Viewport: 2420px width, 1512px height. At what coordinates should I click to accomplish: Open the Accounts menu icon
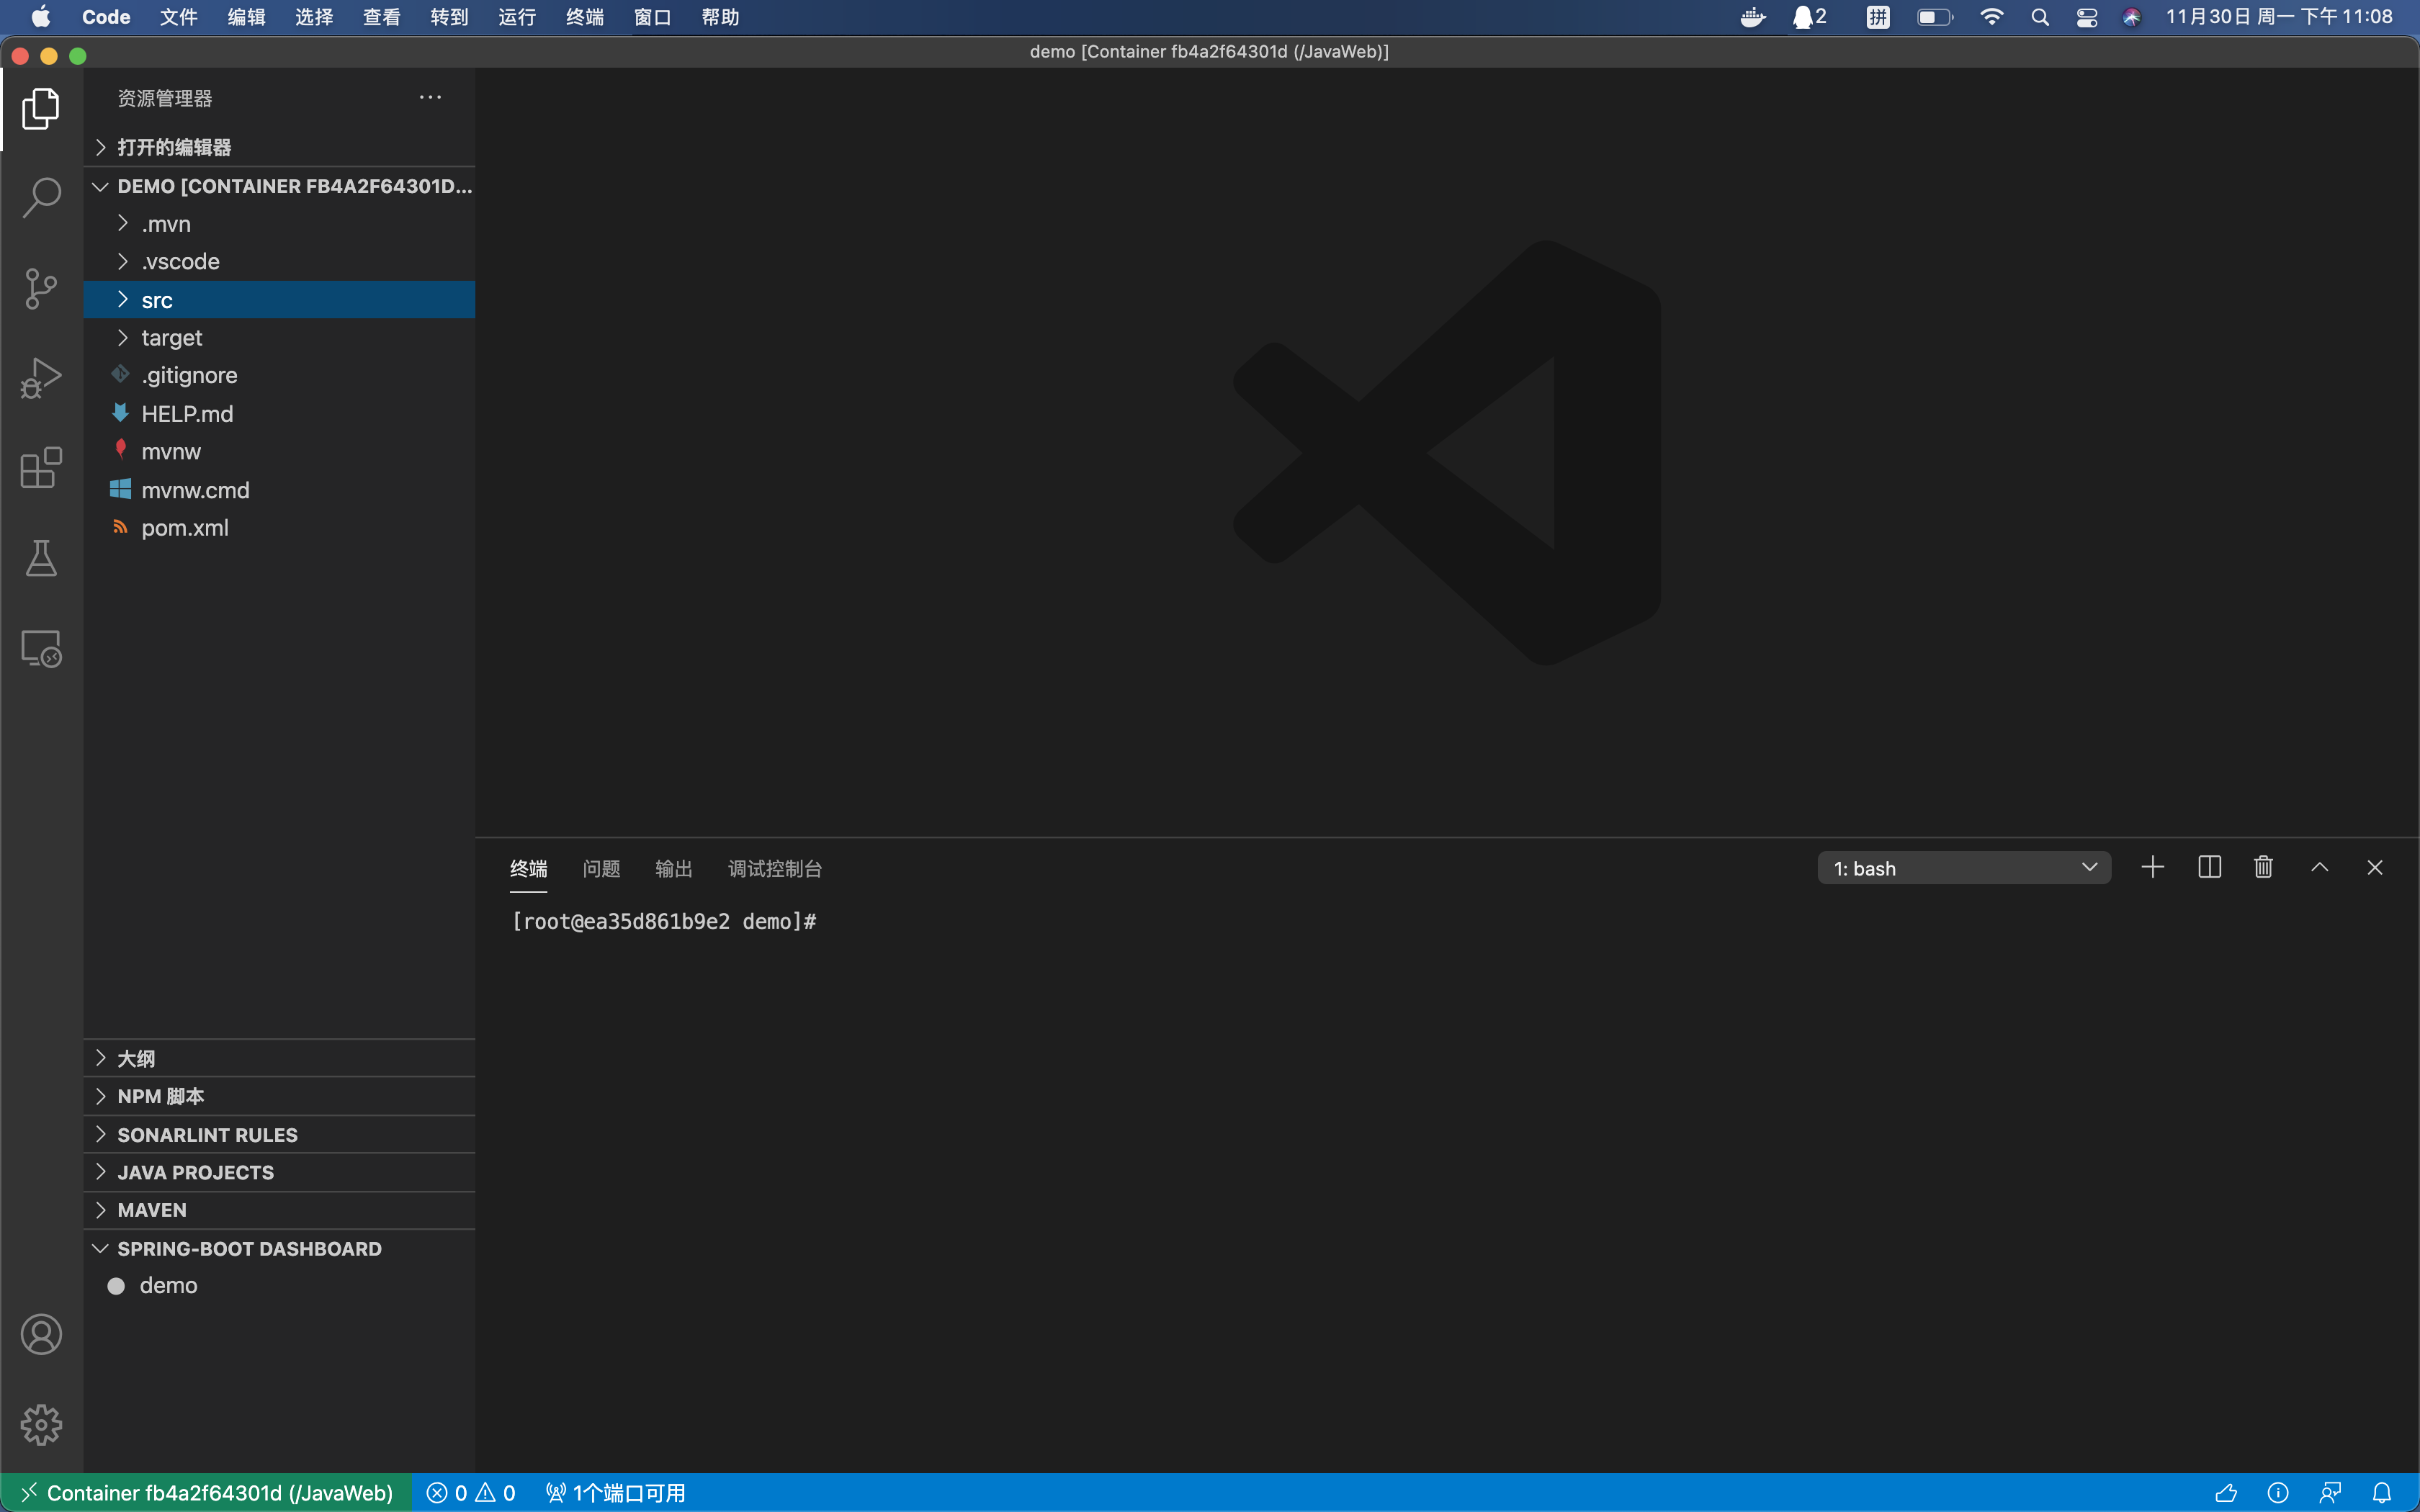(x=41, y=1334)
